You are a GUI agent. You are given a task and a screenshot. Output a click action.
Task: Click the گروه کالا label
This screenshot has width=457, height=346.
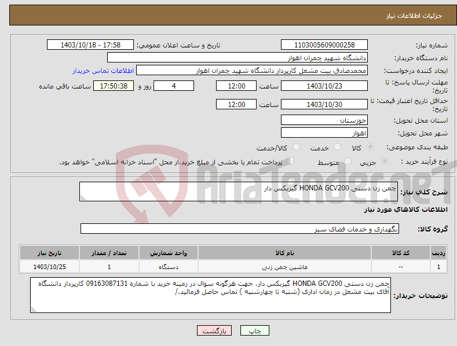[433, 229]
